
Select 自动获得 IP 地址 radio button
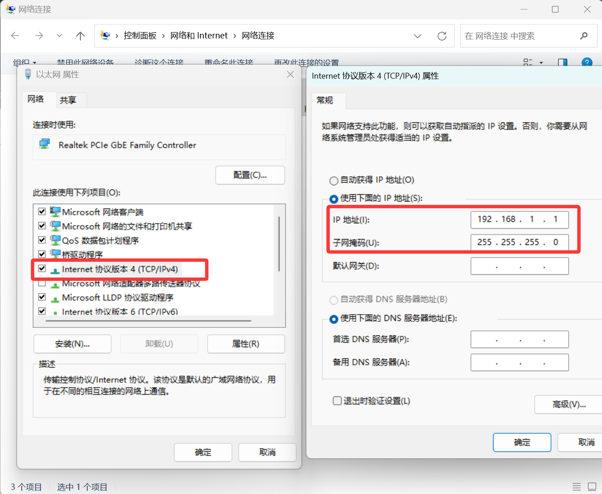coord(334,180)
